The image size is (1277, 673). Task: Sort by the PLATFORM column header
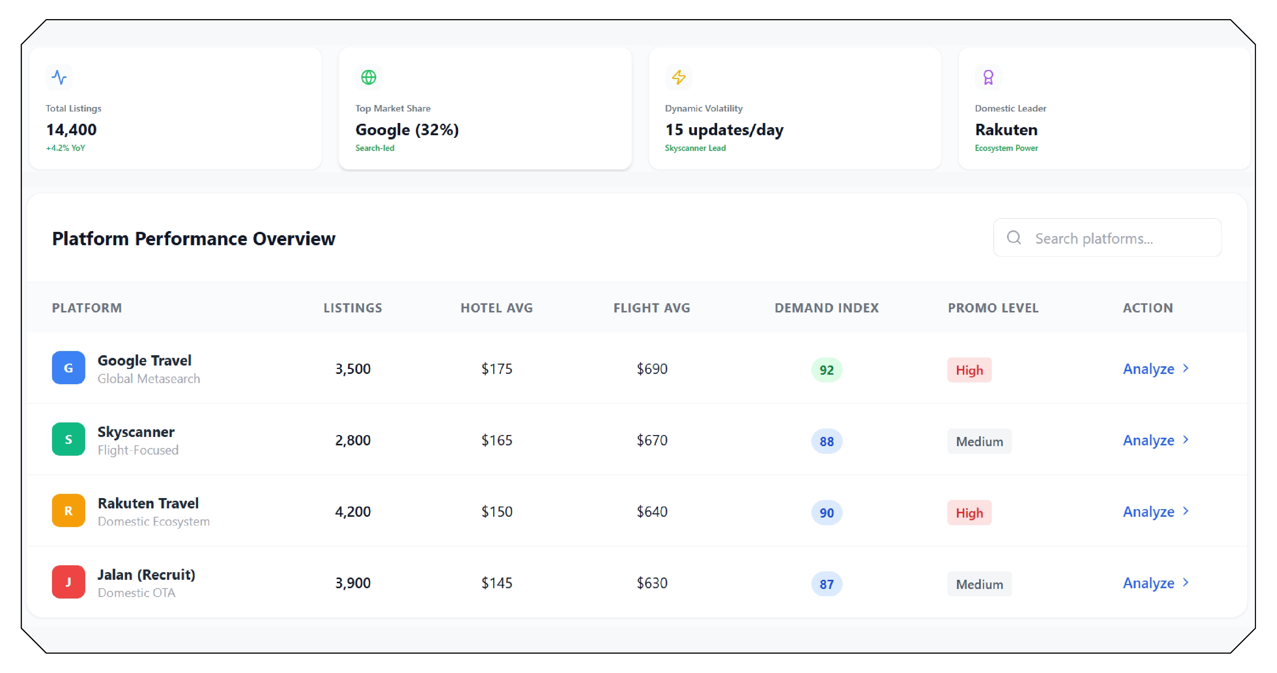tap(87, 308)
